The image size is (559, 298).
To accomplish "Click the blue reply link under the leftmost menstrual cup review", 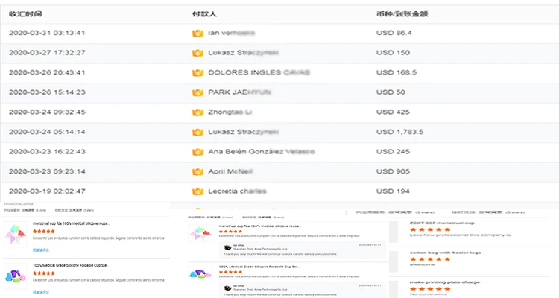I will click(x=40, y=250).
